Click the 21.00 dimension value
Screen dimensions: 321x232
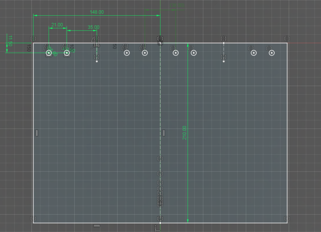coord(57,25)
